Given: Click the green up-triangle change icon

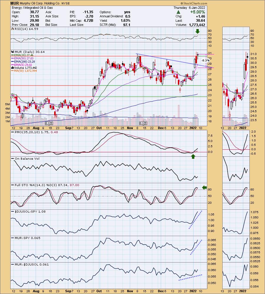Looking at the screenshot, I should tap(178, 12).
